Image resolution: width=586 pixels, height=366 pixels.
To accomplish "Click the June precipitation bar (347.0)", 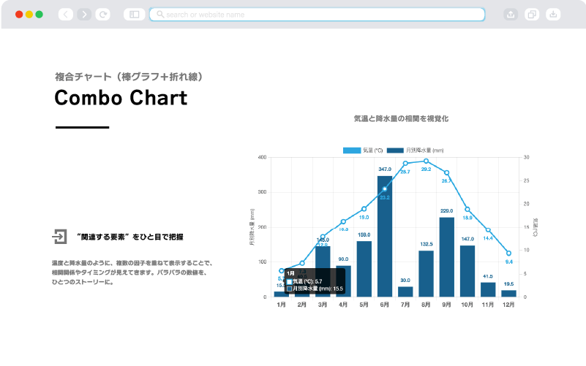I will pyautogui.click(x=385, y=236).
